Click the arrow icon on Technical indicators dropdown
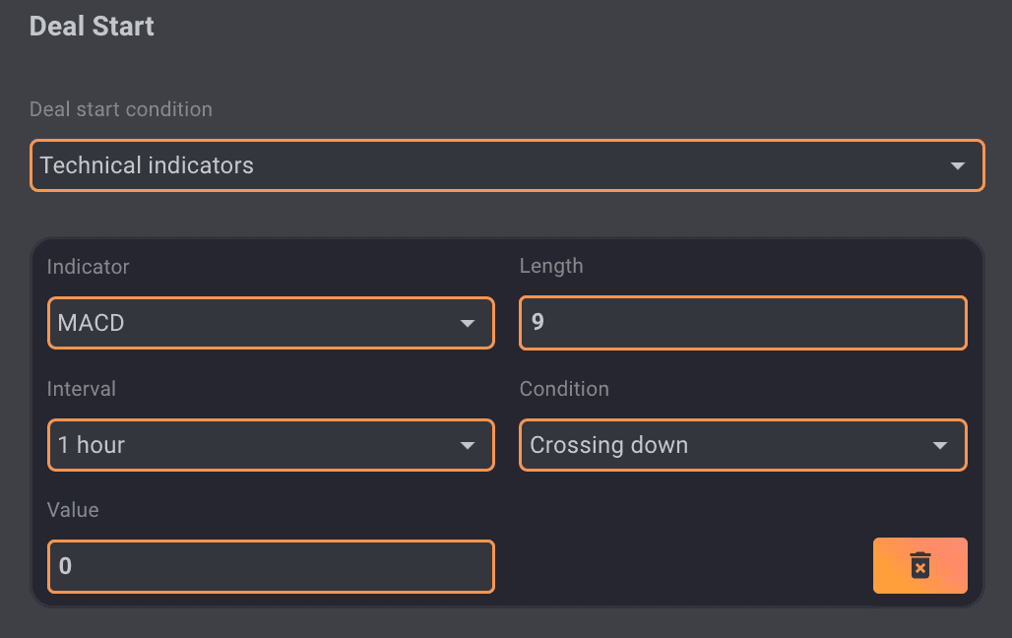 [x=957, y=166]
